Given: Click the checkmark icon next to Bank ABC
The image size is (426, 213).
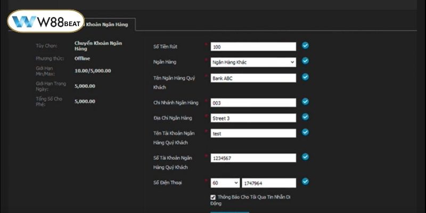Looking at the screenshot, I should 305,77.
